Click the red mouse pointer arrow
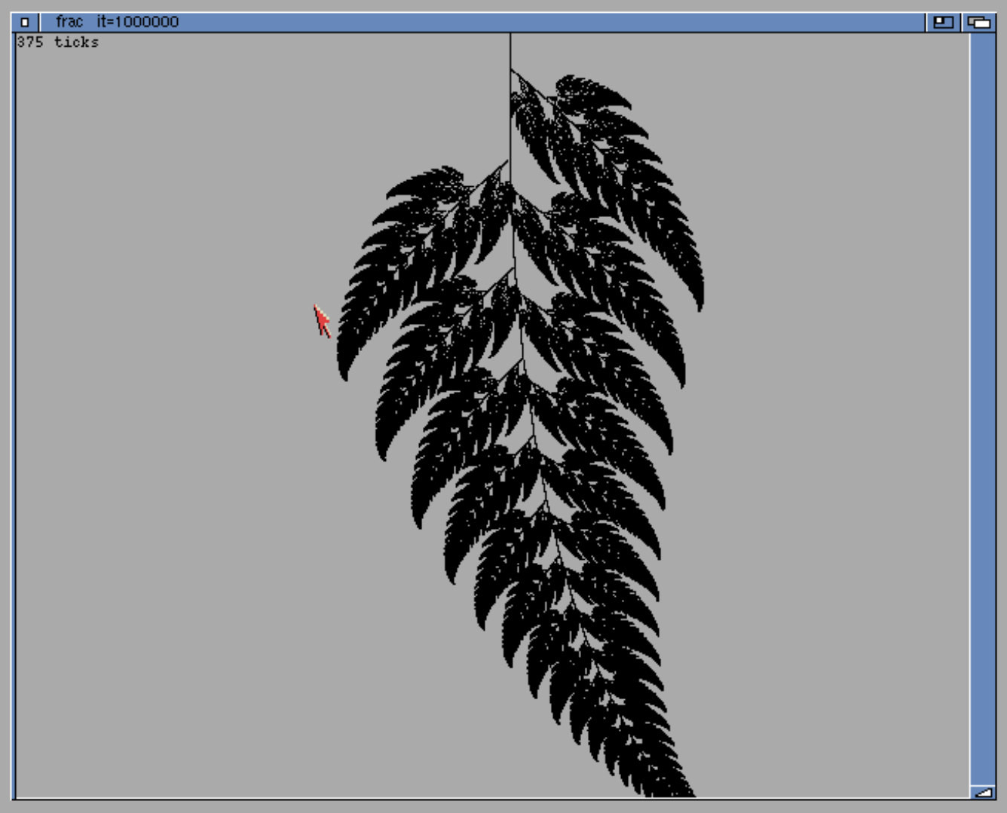 pyautogui.click(x=322, y=321)
